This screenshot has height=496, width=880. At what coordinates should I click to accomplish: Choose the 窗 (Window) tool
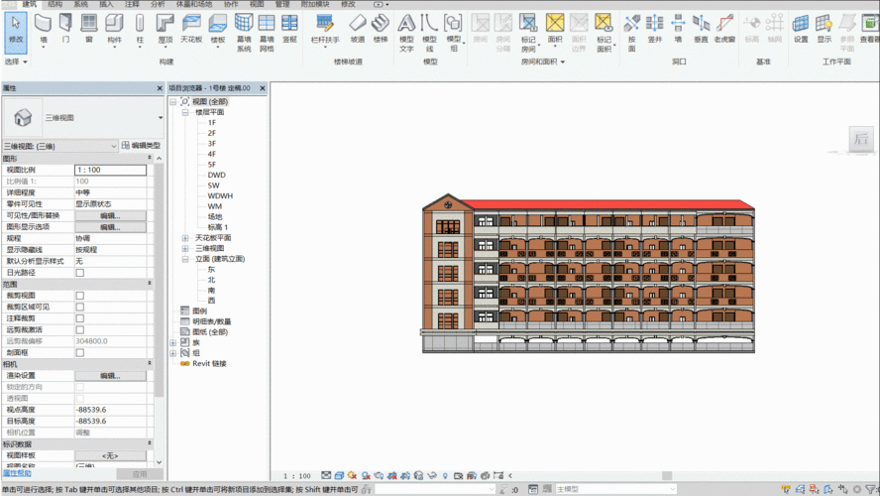click(x=88, y=28)
